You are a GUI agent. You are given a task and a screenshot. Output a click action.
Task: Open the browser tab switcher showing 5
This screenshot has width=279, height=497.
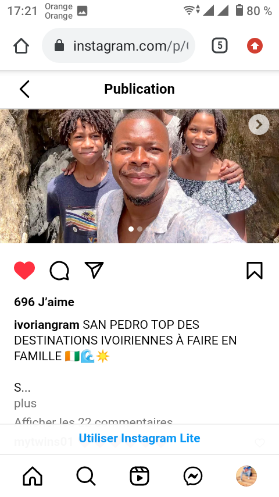click(x=220, y=45)
